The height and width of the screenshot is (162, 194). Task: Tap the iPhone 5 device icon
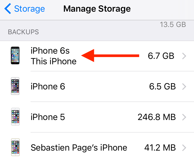point(15,117)
